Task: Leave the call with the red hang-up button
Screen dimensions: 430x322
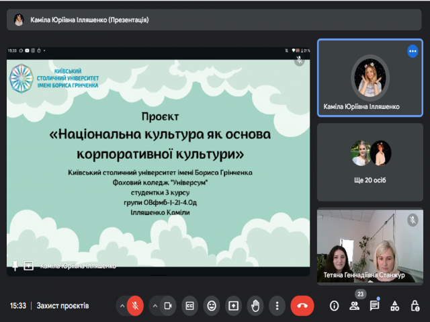Action: (302, 306)
